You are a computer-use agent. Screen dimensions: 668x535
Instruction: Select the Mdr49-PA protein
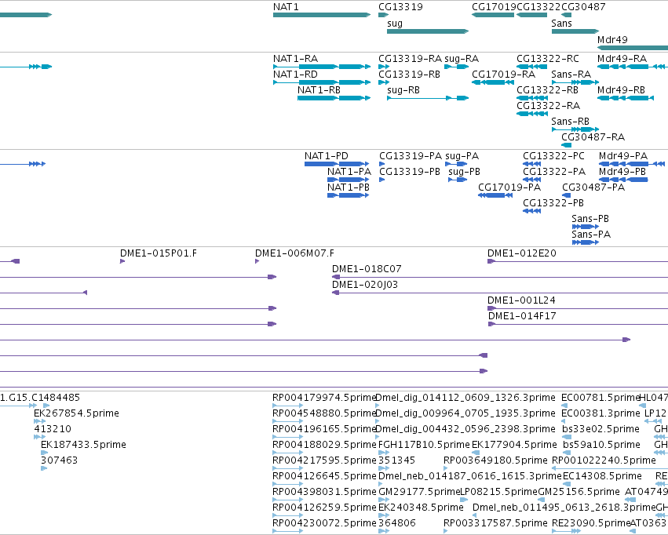pyautogui.click(x=632, y=164)
